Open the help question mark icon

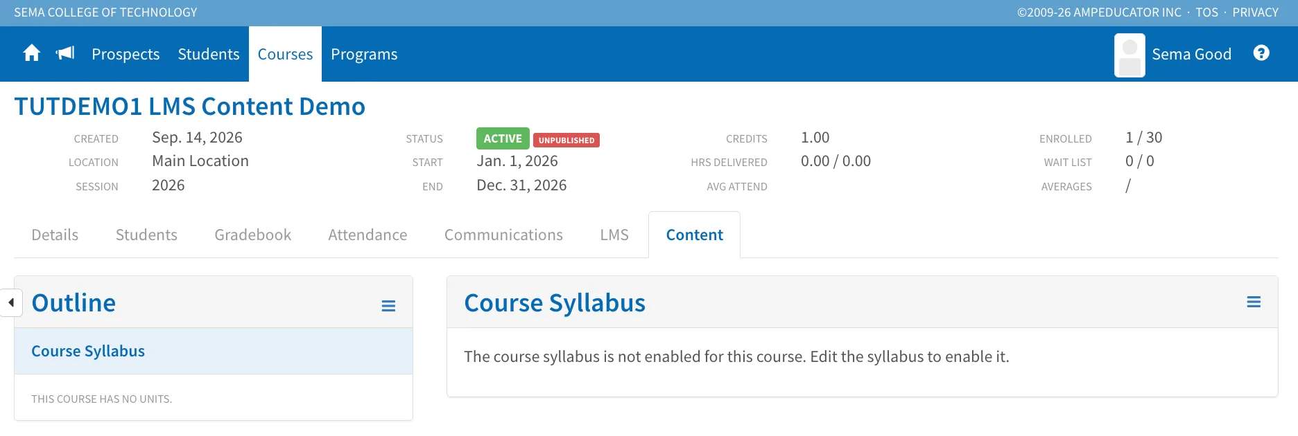pyautogui.click(x=1261, y=53)
